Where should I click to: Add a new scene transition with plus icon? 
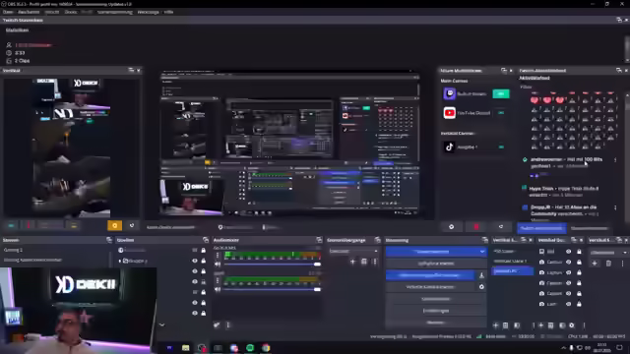click(x=352, y=262)
